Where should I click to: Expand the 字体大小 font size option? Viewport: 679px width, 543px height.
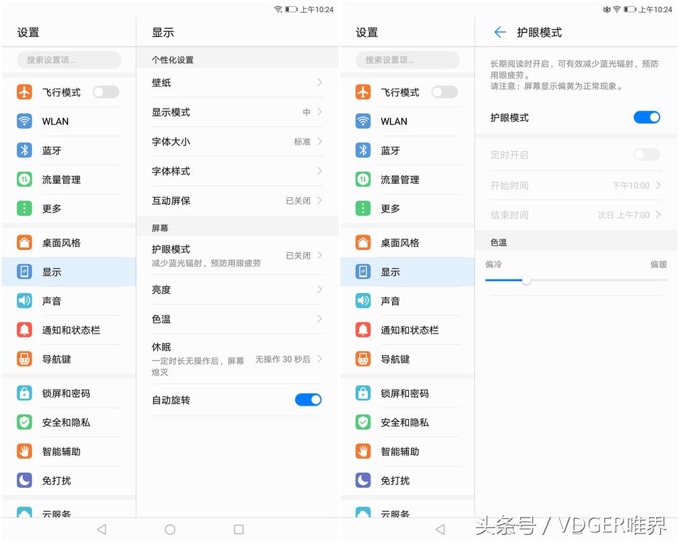pyautogui.click(x=237, y=142)
